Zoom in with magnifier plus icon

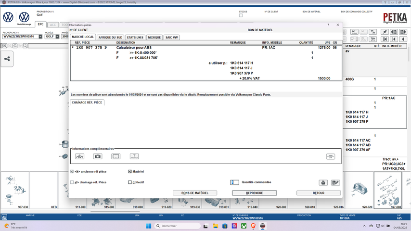(5, 46)
